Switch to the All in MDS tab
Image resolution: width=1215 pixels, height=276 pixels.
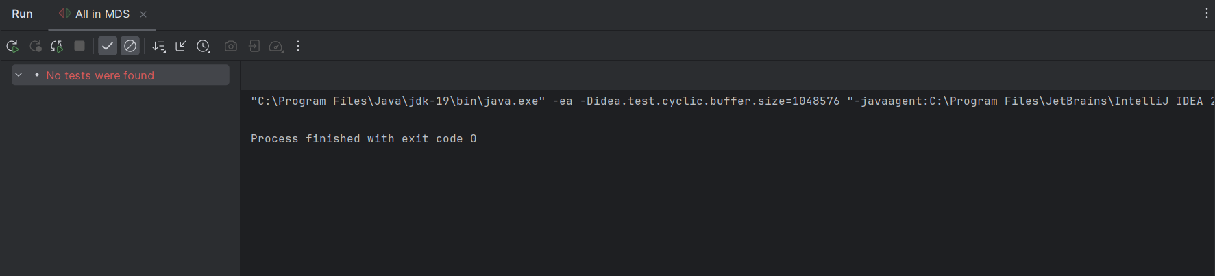[101, 14]
